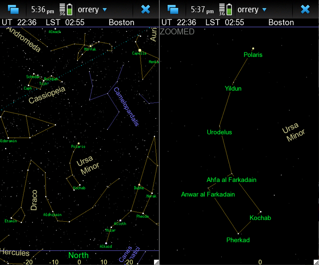The width and height of the screenshot is (319, 265).
Task: Click fullscreen corner icon on left sky map
Action: pyautogui.click(x=156, y=262)
